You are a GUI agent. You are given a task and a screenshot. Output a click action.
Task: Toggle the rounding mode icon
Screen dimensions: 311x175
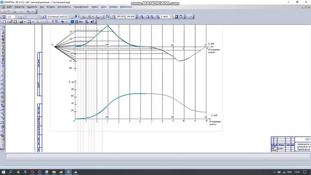tap(108, 17)
